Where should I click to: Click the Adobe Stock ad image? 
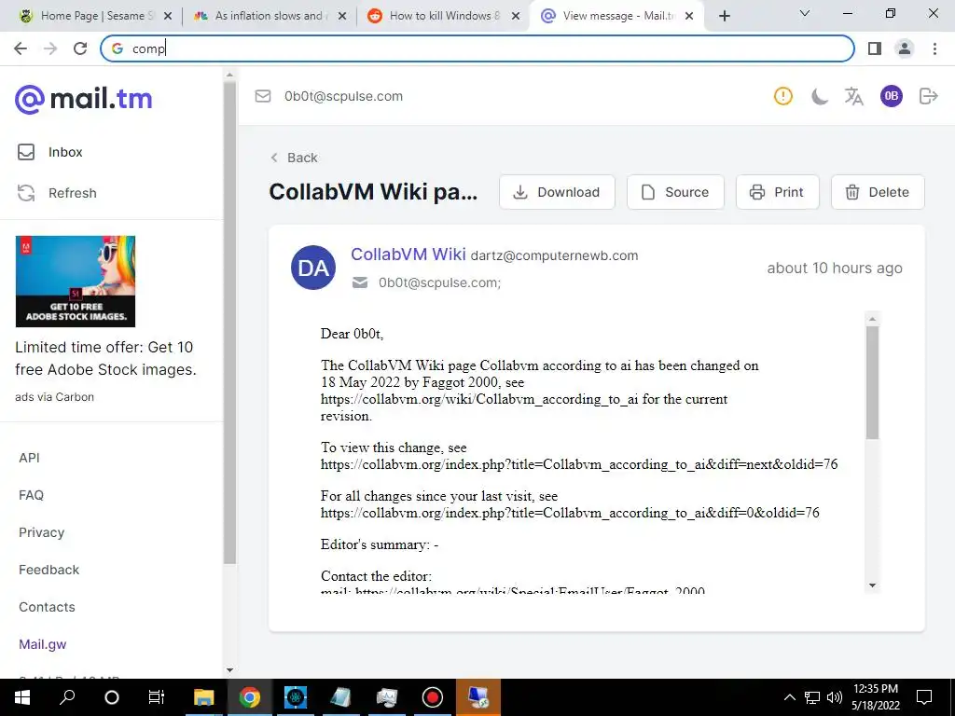(76, 282)
